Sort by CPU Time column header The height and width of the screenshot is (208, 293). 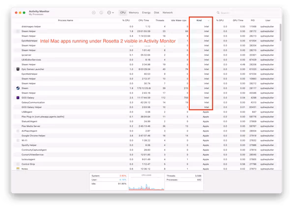pos(144,20)
